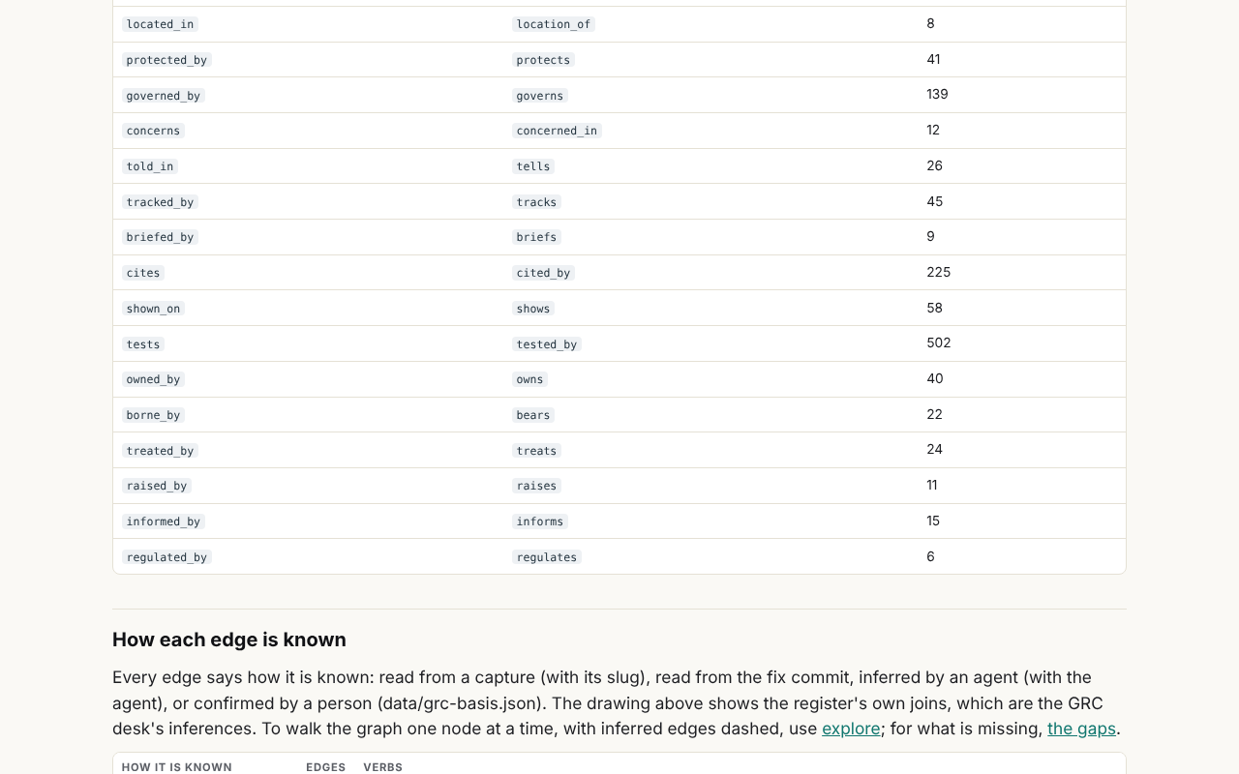
Task: Select the informed_by cell
Action: [x=164, y=521]
